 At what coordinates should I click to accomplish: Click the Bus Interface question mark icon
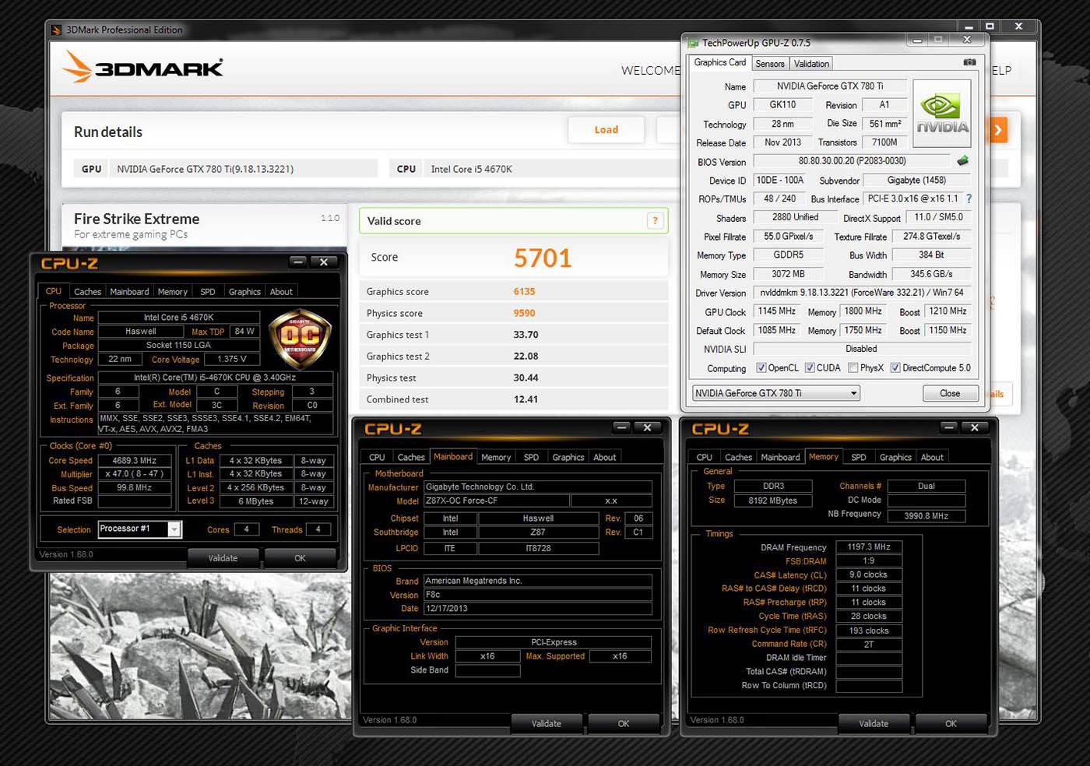click(x=969, y=199)
